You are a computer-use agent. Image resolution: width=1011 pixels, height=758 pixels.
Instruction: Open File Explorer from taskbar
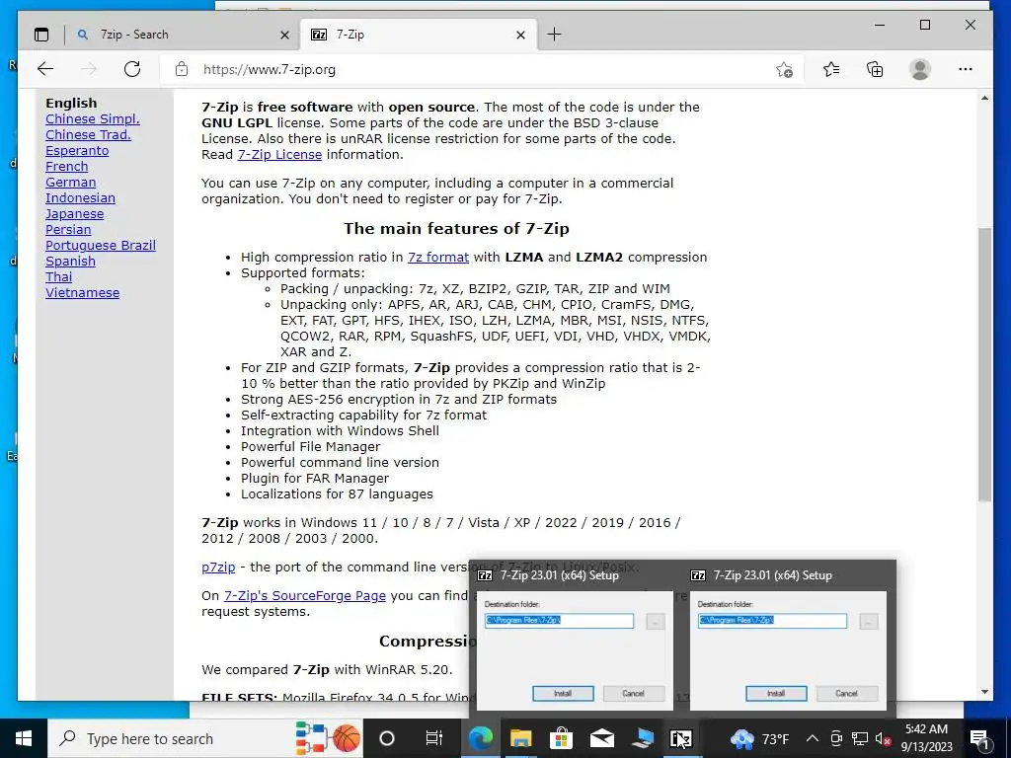pos(520,738)
